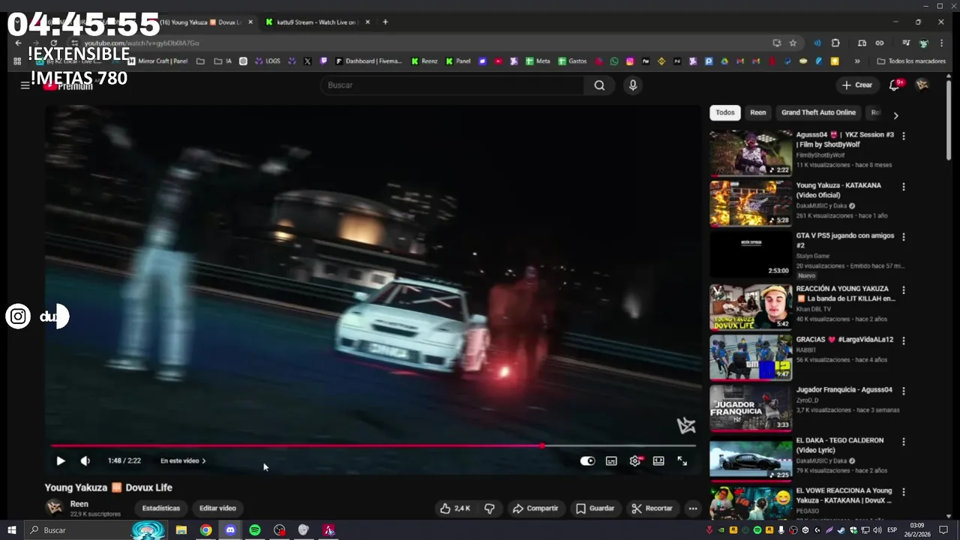The height and width of the screenshot is (540, 960).
Task: Open Young Yakuza KATAKANA video thumbnail
Action: pyautogui.click(x=751, y=203)
